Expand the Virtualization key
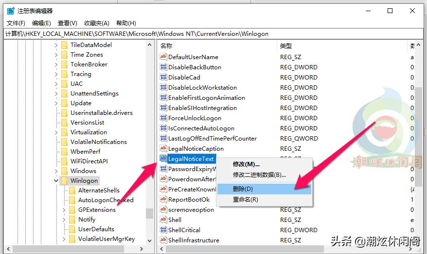427x254 pixels. point(56,132)
